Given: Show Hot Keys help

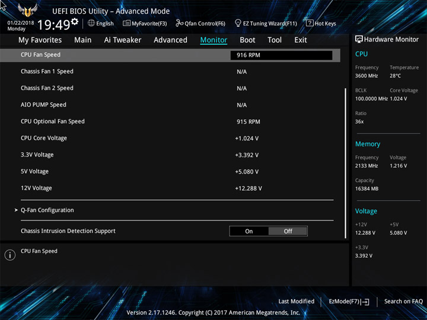Looking at the screenshot, I should click(321, 23).
